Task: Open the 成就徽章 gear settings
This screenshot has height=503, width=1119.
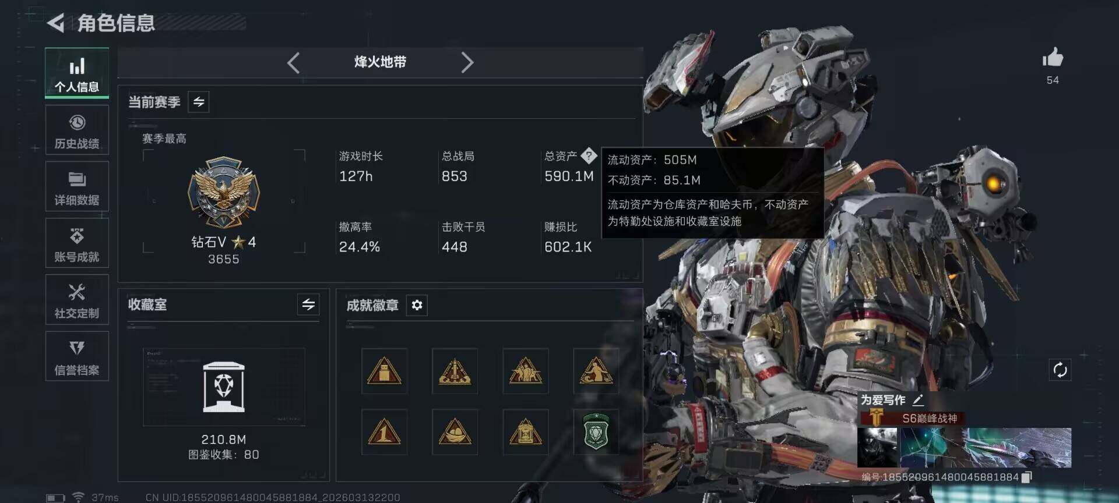Action: (x=417, y=305)
